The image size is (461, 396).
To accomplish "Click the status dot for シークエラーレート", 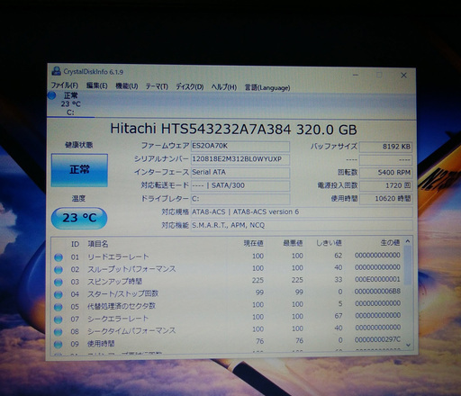I will coord(59,319).
